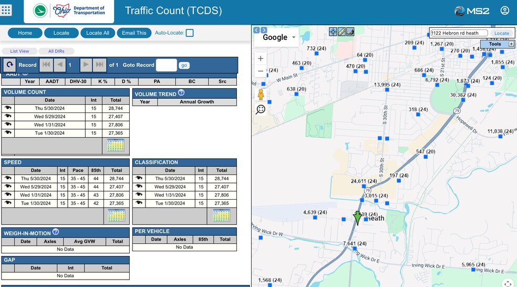Enable the Auto-Locate checkbox

[190, 33]
